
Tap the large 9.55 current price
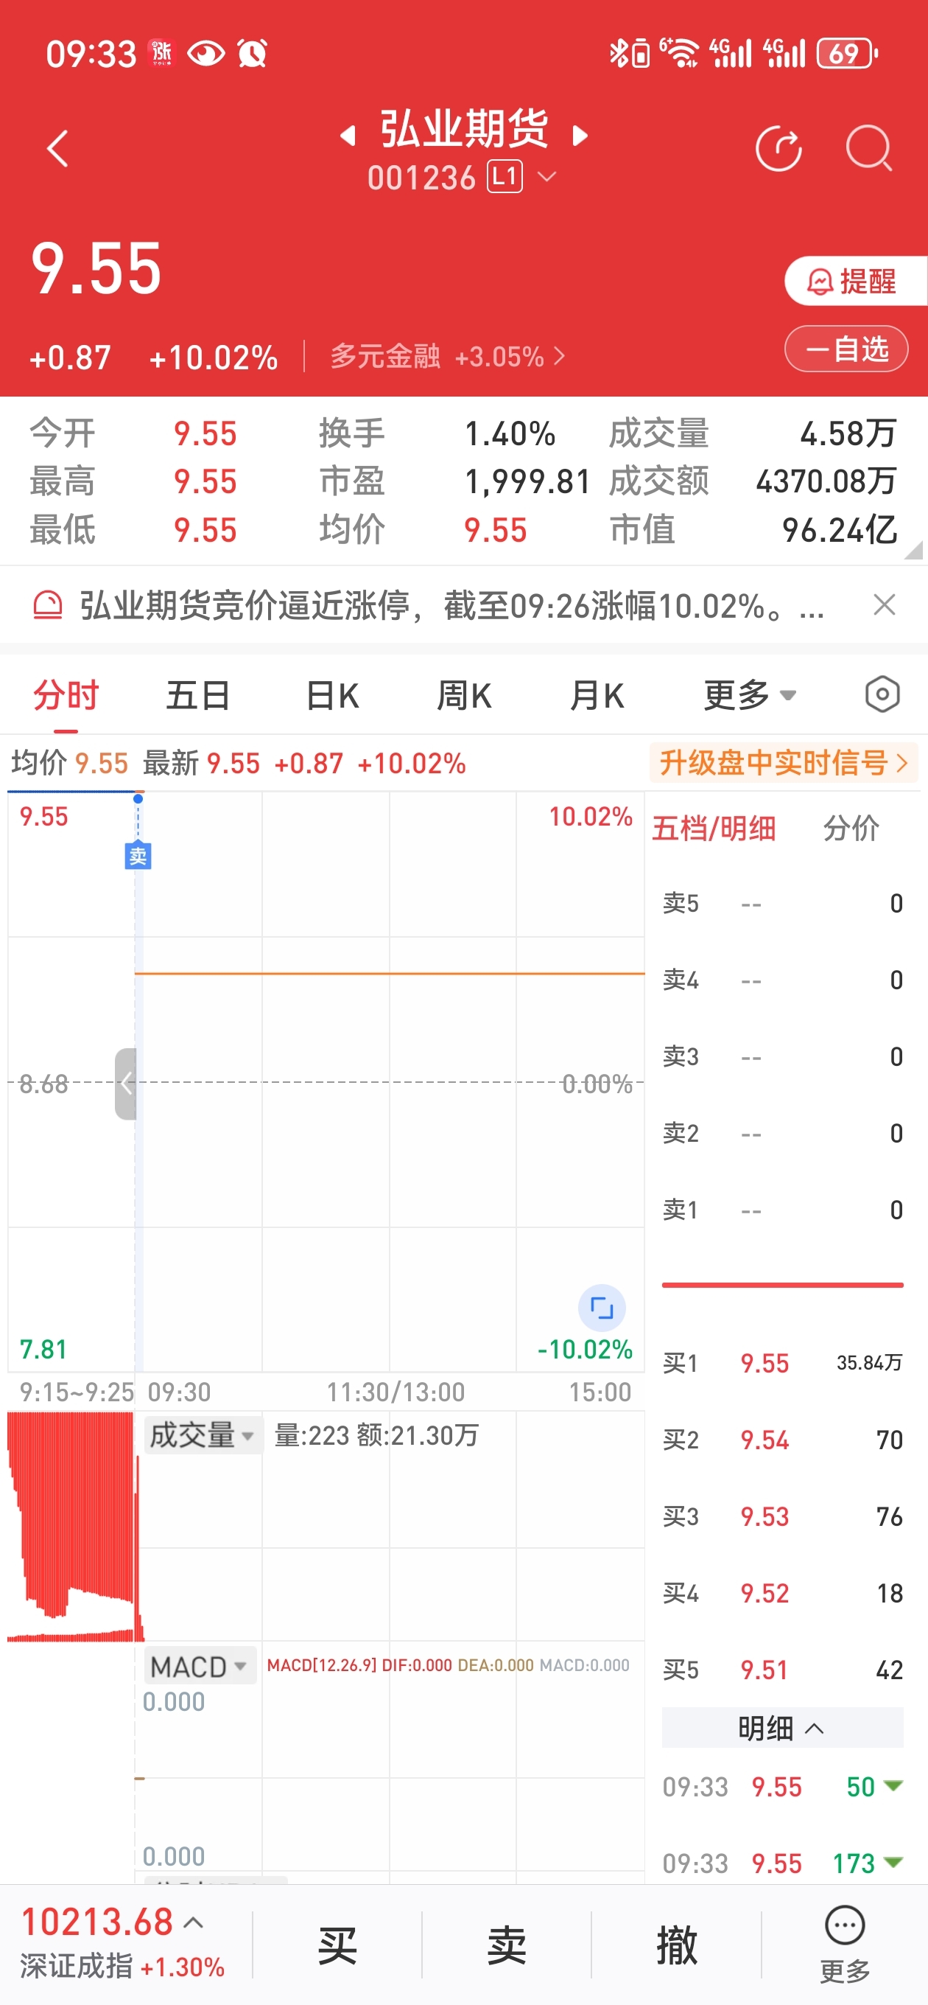(x=96, y=268)
